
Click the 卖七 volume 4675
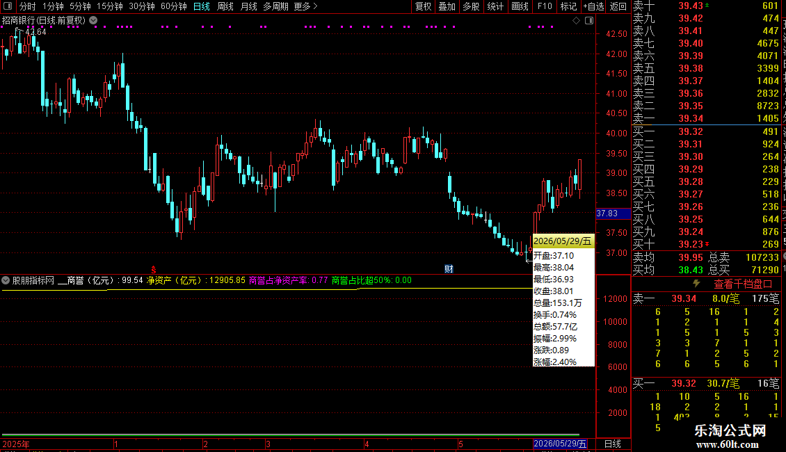[767, 43]
